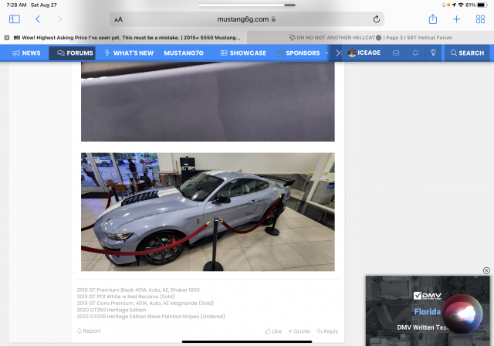Toggle light bulb style switcher
494x346 pixels.
pos(433,53)
